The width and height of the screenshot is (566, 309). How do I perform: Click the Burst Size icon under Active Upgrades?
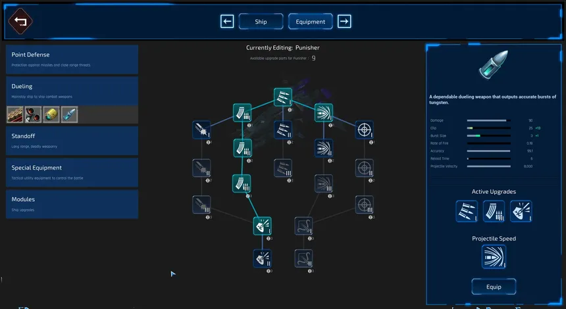pyautogui.click(x=467, y=211)
